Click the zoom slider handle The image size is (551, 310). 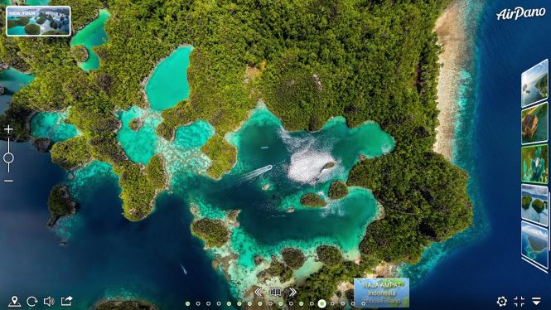click(8, 158)
